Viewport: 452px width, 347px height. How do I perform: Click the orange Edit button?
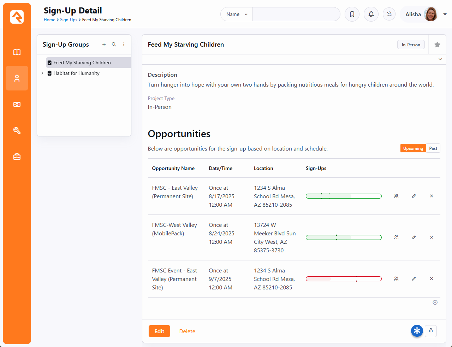pos(159,331)
